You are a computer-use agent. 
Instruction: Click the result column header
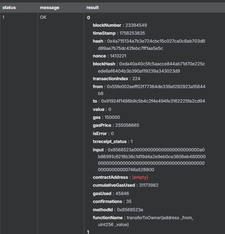pyautogui.click(x=92, y=7)
